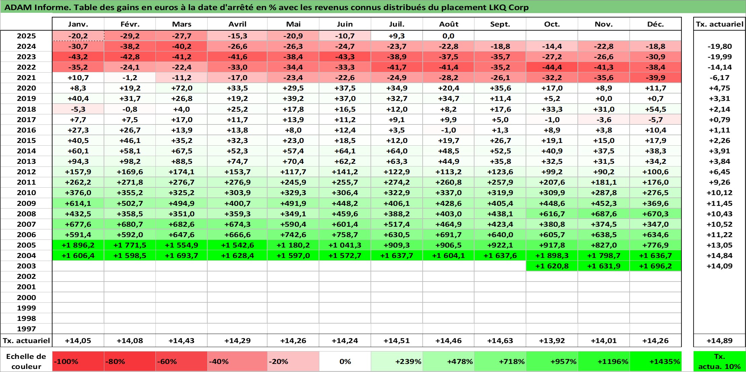This screenshot has width=746, height=372.
Task: Click cell +742,6 in May 2006
Action: pyautogui.click(x=293, y=235)
